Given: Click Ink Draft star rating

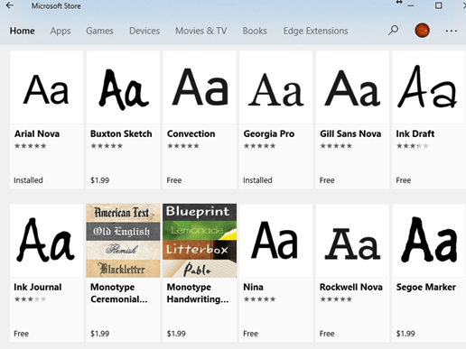Looking at the screenshot, I should [x=413, y=146].
